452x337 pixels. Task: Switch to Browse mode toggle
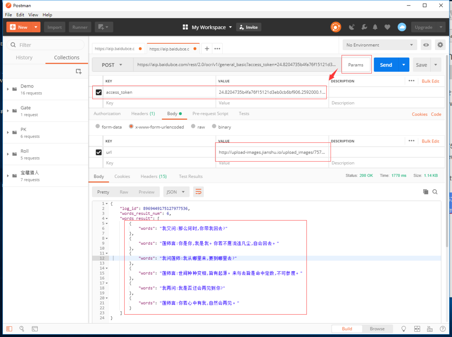click(x=377, y=329)
